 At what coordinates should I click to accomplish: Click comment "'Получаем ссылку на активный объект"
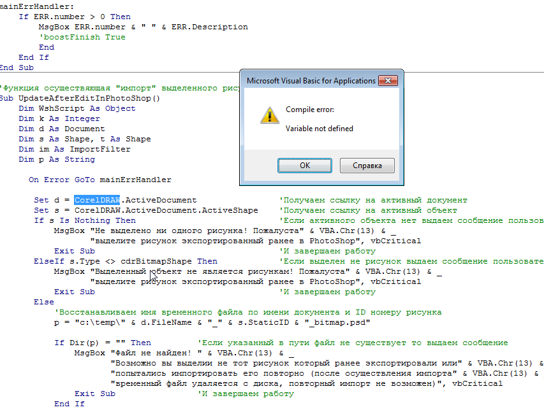[368, 210]
